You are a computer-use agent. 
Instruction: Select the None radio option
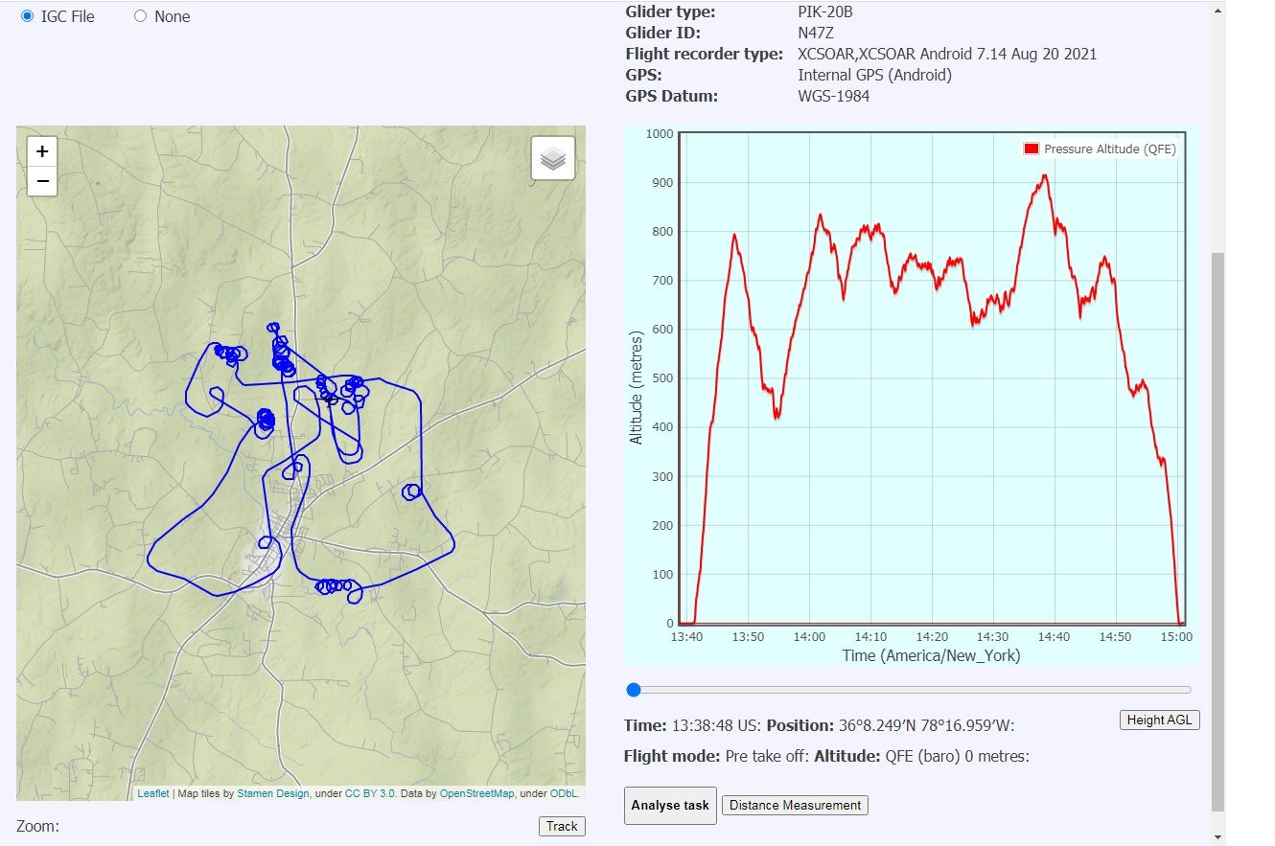point(141,16)
